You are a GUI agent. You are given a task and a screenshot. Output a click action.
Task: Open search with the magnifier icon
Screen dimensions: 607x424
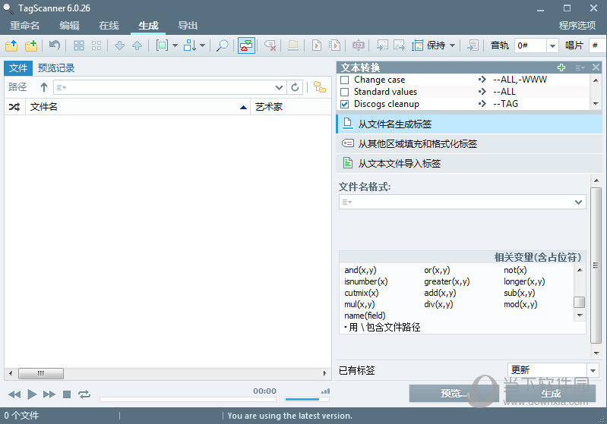(x=222, y=46)
